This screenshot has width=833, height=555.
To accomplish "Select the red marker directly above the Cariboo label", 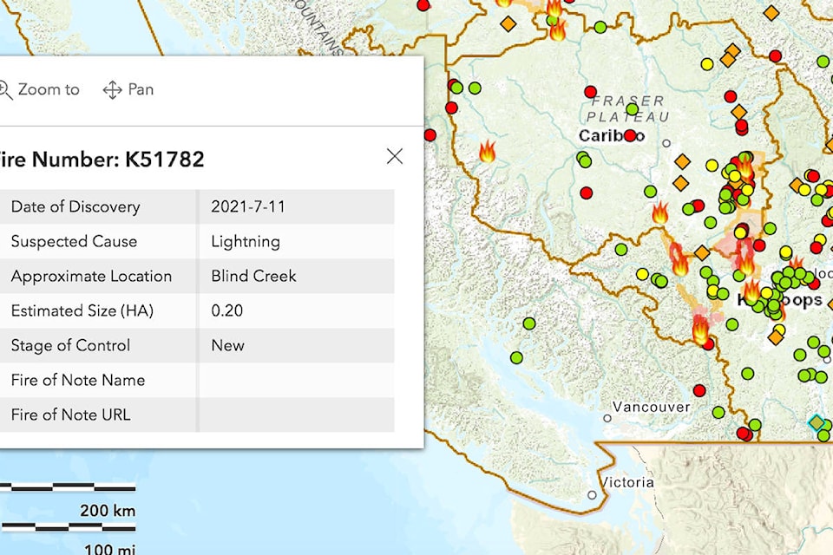I will (x=591, y=92).
